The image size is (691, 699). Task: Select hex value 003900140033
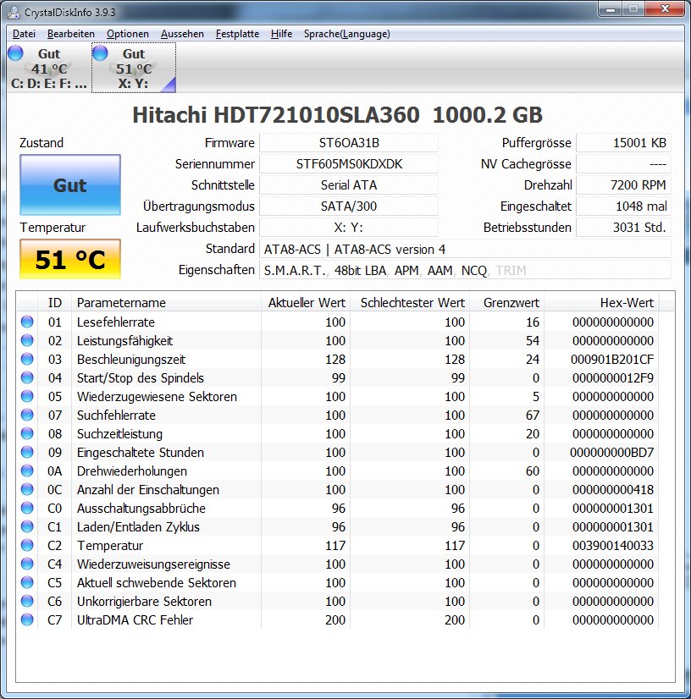613,546
